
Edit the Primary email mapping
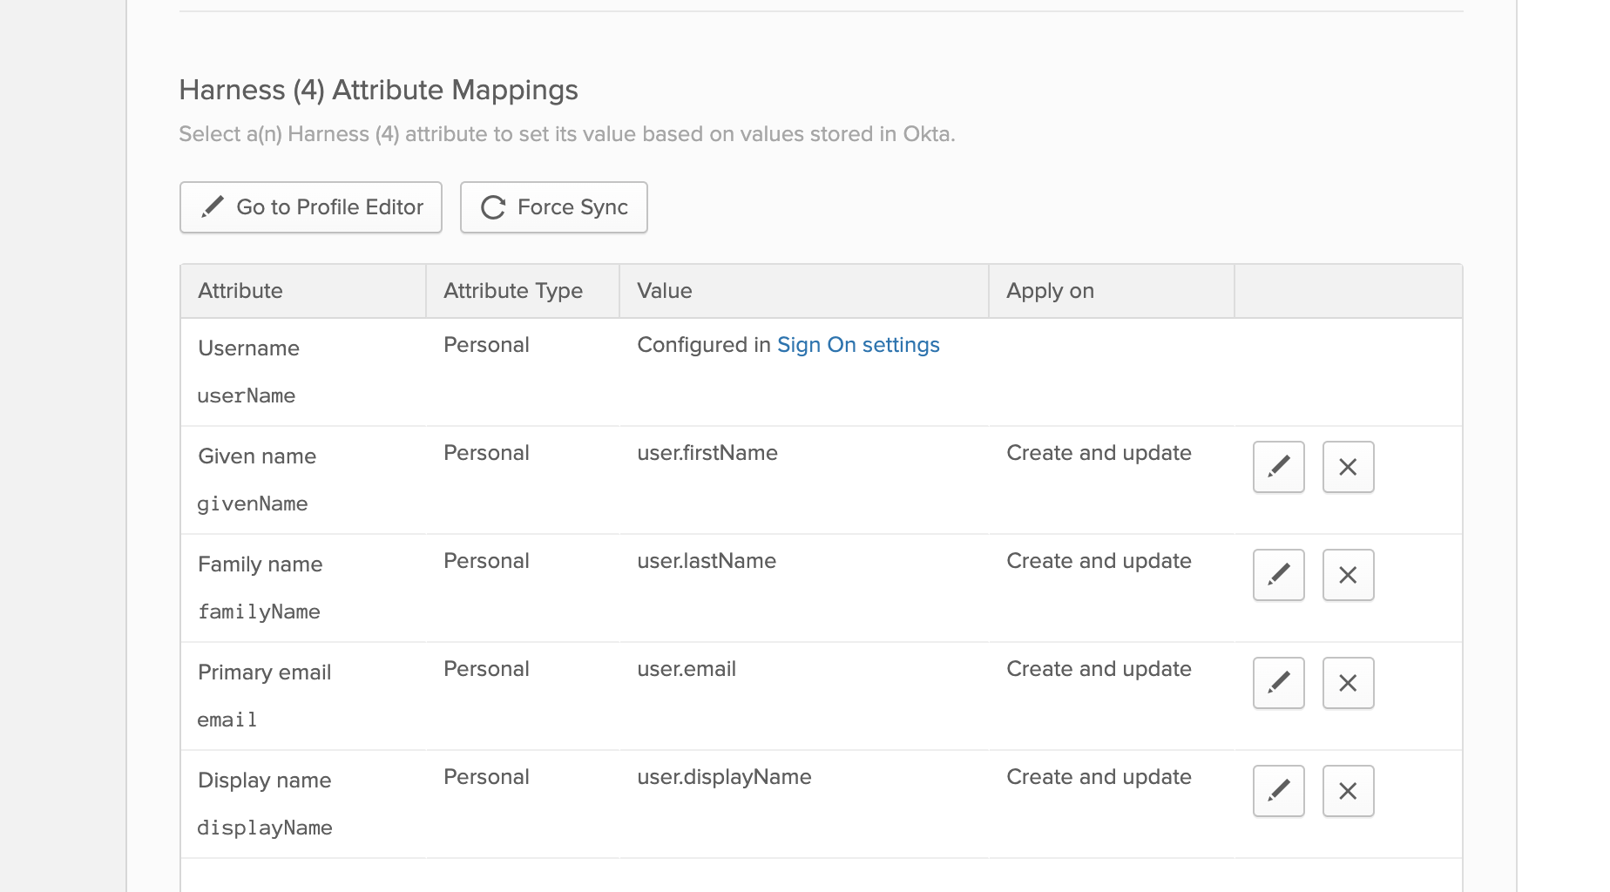[x=1278, y=683]
